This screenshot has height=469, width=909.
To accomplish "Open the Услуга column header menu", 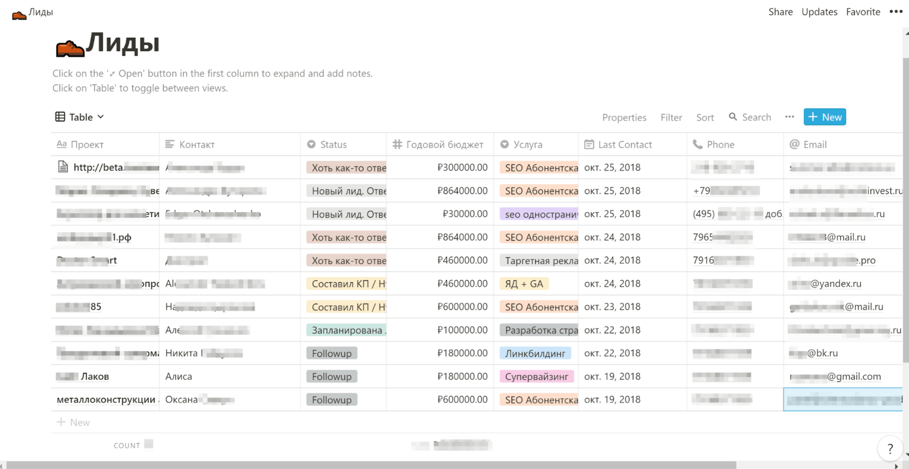I will pos(527,144).
